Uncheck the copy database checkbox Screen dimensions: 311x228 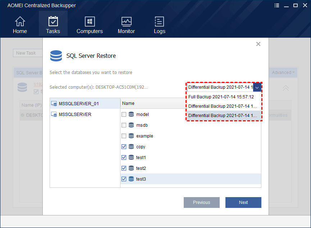[x=124, y=146]
